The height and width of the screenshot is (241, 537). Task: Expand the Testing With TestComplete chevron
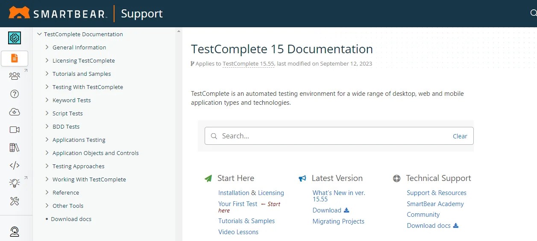tap(47, 87)
